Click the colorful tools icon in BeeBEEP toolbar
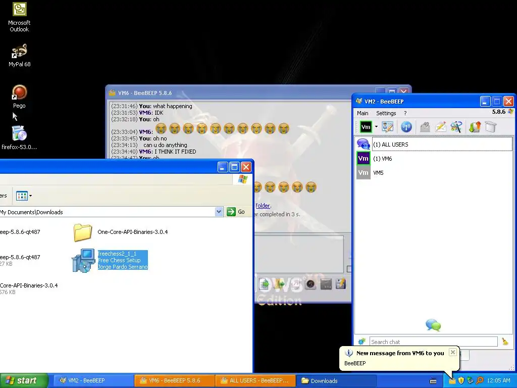 pyautogui.click(x=456, y=127)
